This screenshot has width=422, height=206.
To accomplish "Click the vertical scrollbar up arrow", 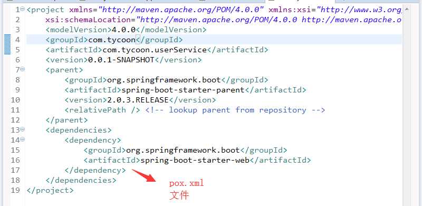I will [x=407, y=9].
